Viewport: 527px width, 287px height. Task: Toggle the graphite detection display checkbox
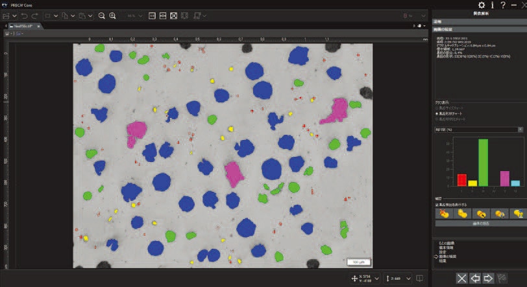[437, 205]
